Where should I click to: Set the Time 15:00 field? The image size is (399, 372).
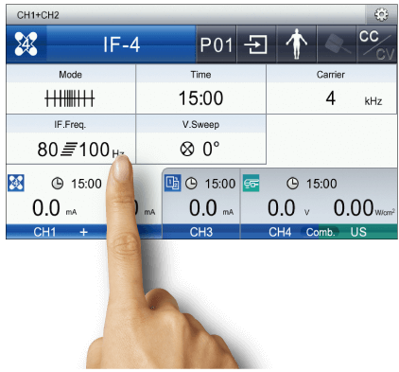201,89
